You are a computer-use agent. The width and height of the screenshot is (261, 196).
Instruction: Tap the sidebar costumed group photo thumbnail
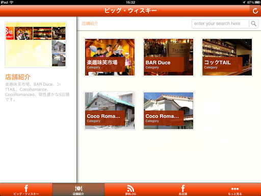[x=23, y=33]
